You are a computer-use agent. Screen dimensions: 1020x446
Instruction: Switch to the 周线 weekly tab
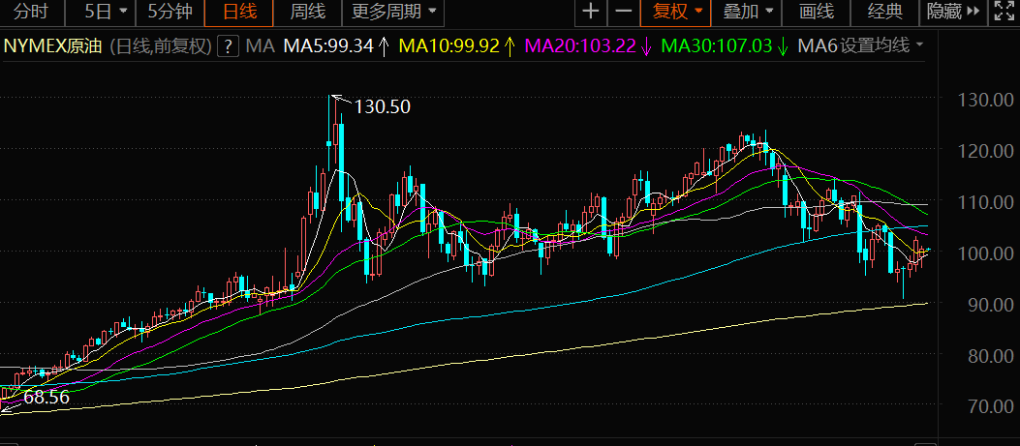308,13
